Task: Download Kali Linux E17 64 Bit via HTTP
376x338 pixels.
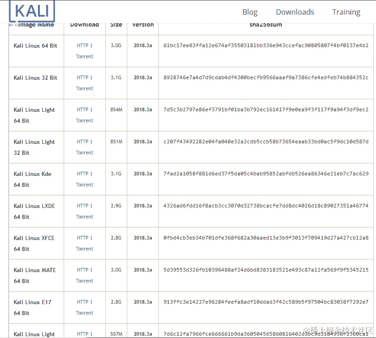Action: click(x=82, y=302)
